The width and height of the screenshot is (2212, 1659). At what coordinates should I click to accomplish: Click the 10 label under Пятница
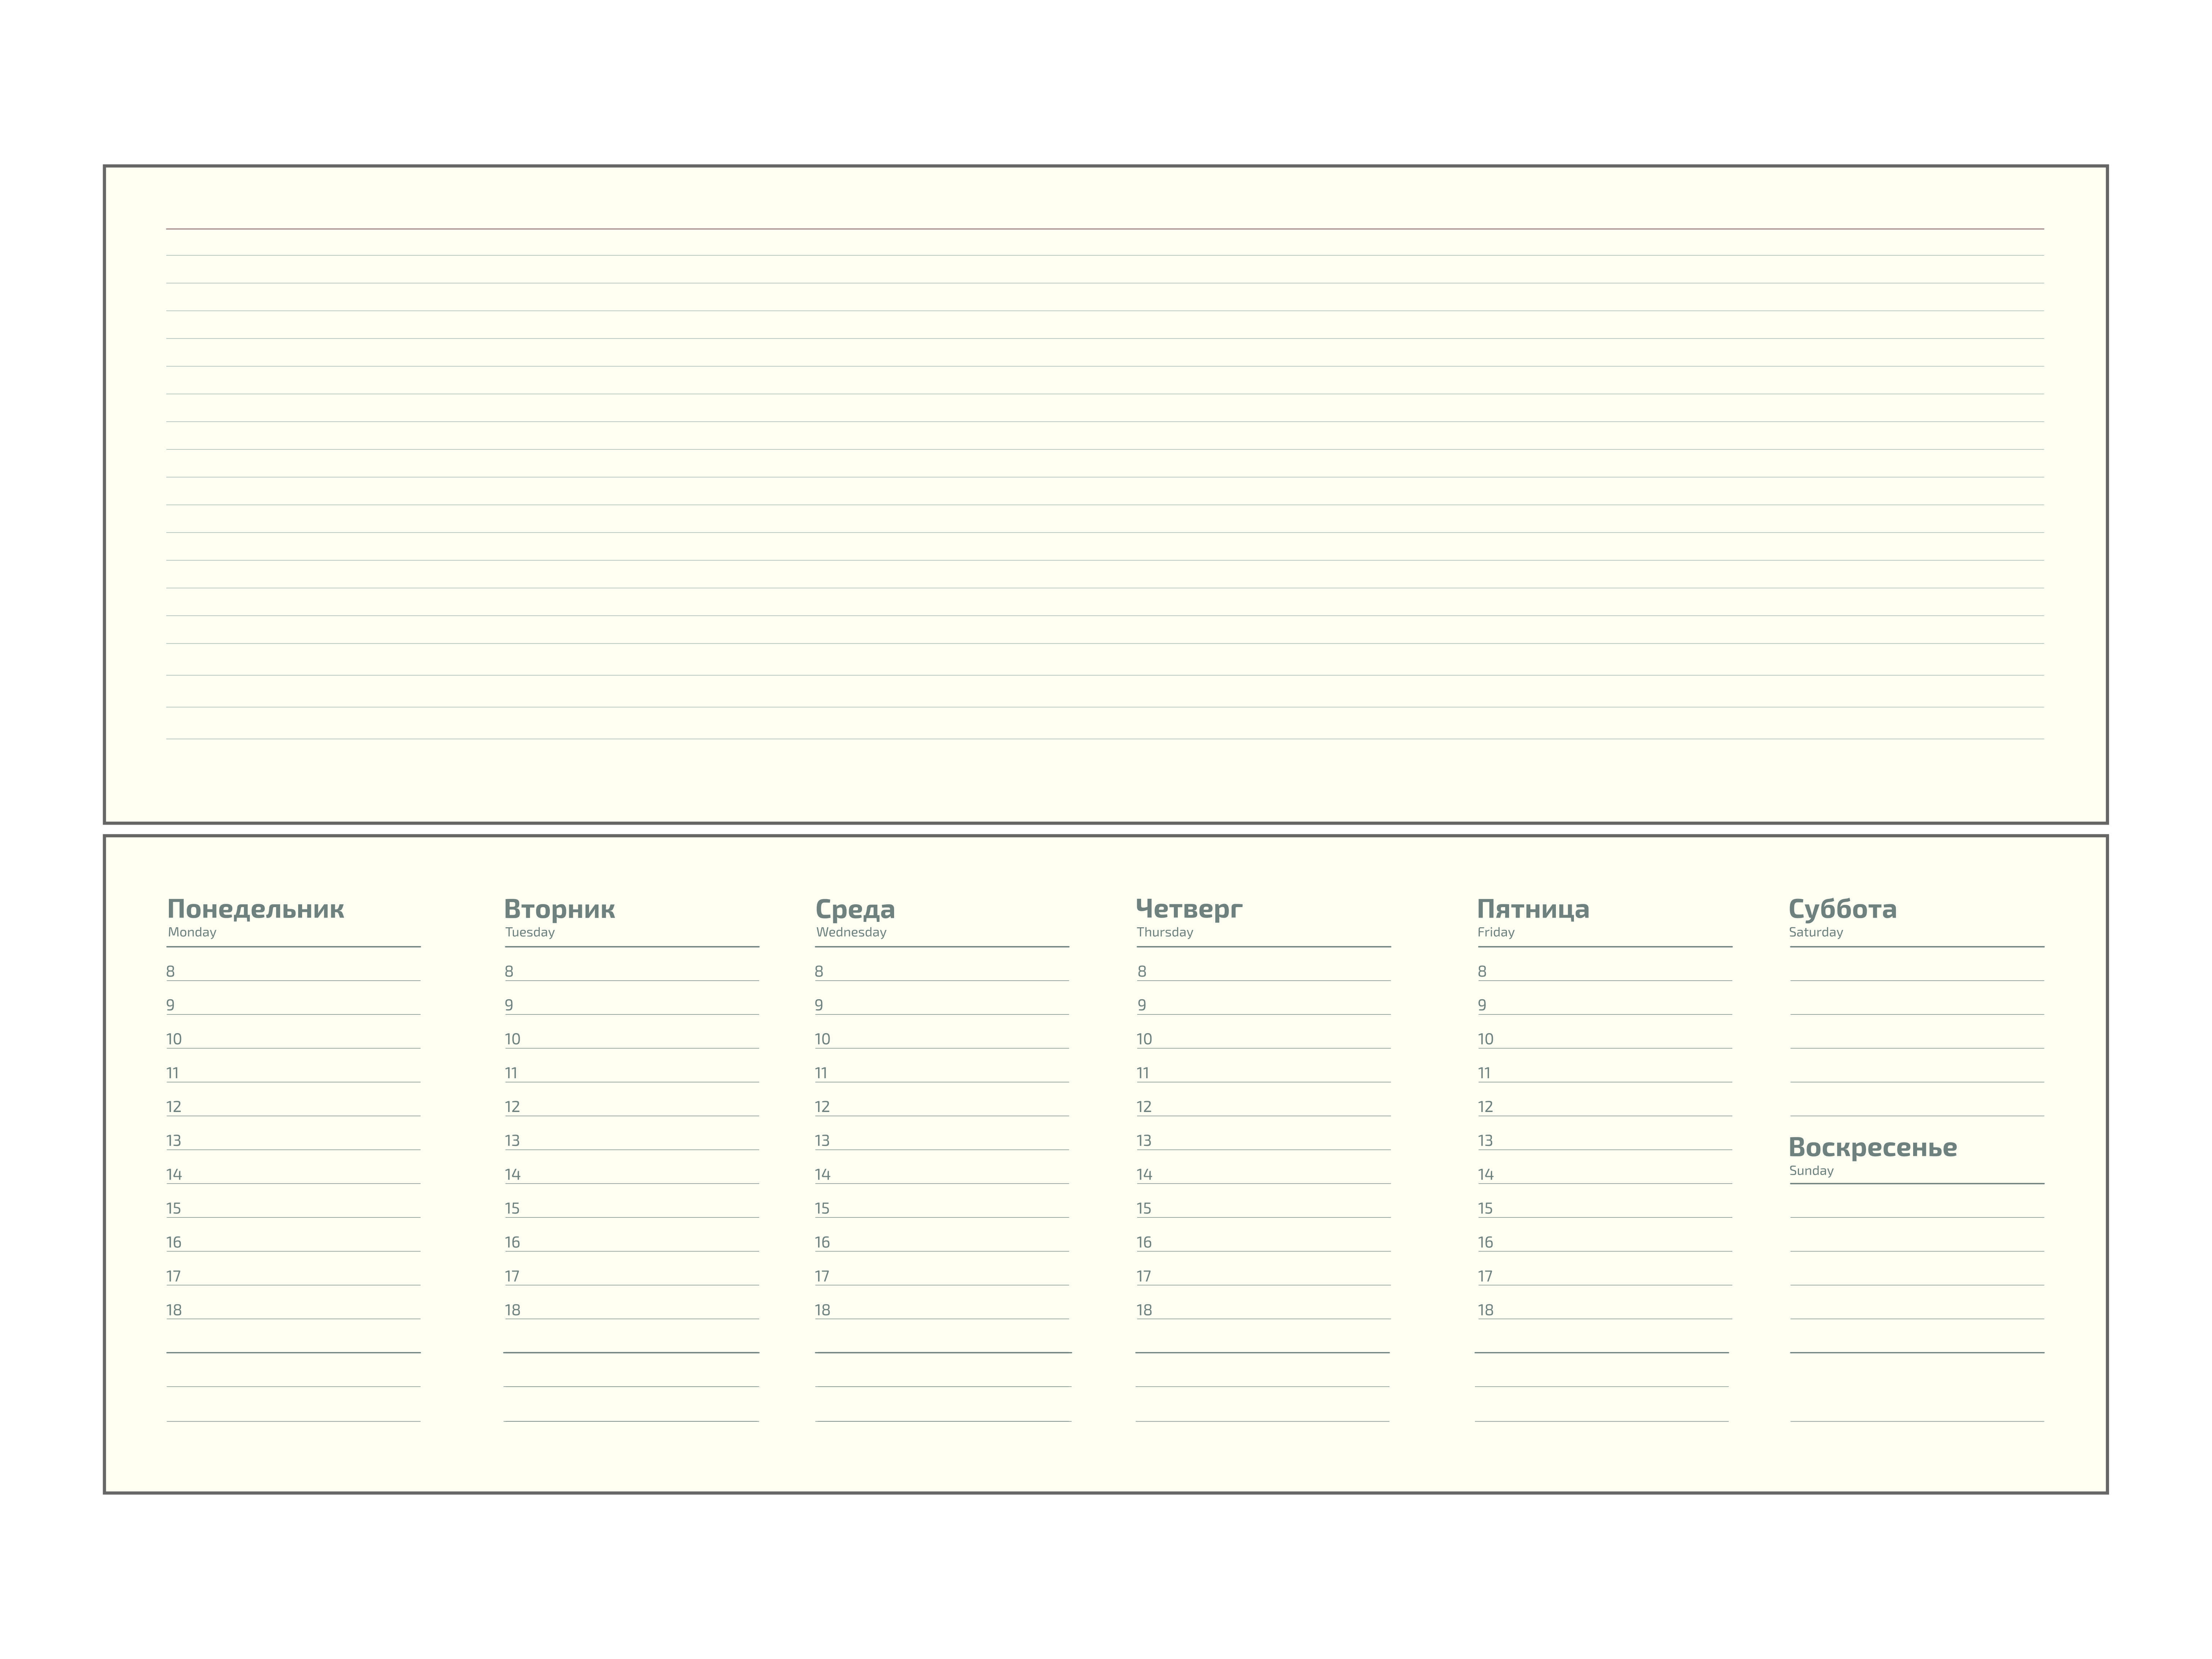tap(1486, 1039)
